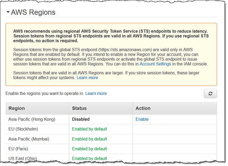This screenshot has height=166, width=228.
Task: Select the EU (Stockholm) region row
Action: (23, 129)
